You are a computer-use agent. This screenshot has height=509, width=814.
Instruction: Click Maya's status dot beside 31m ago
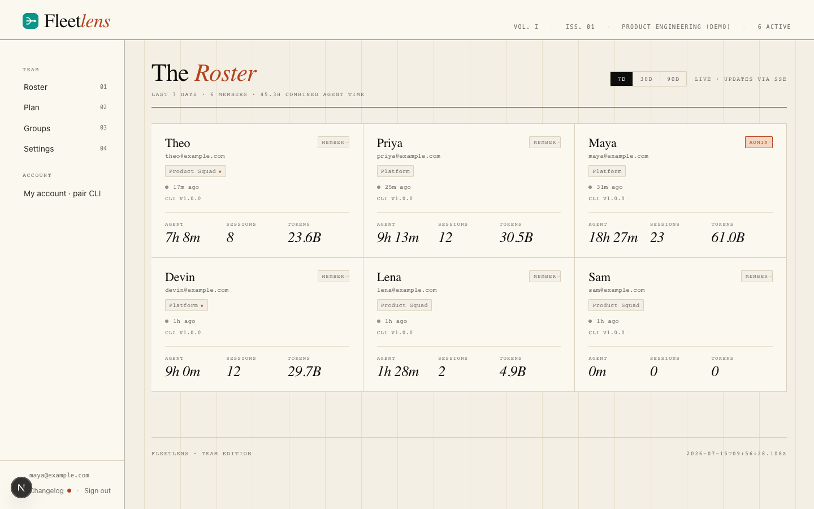[x=590, y=187]
